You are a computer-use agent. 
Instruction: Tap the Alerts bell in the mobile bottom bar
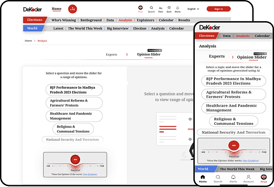233,177
